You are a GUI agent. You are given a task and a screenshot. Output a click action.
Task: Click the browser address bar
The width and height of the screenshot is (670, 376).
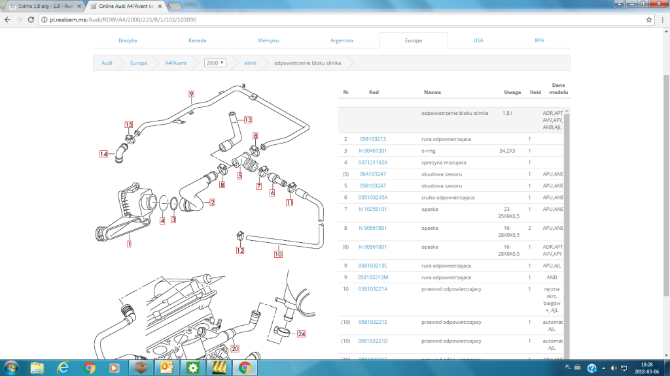tap(342, 20)
